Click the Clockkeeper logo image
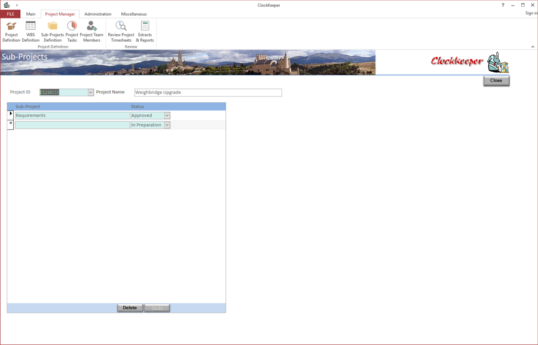The height and width of the screenshot is (345, 538). tap(470, 62)
